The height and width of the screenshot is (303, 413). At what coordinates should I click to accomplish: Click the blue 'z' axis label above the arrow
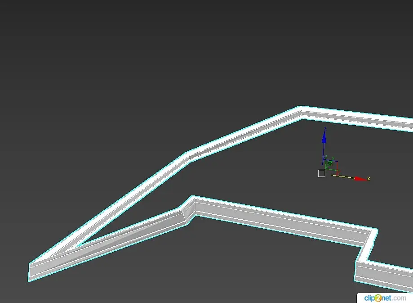pos(325,129)
